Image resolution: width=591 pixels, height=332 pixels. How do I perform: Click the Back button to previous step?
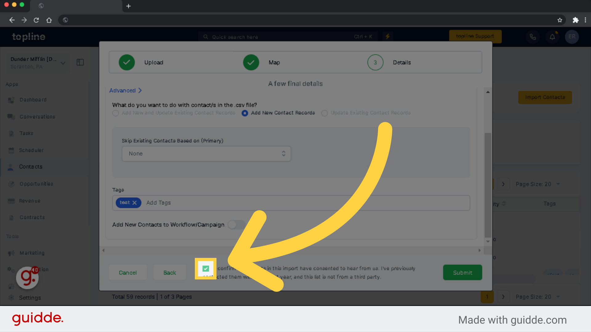(169, 272)
